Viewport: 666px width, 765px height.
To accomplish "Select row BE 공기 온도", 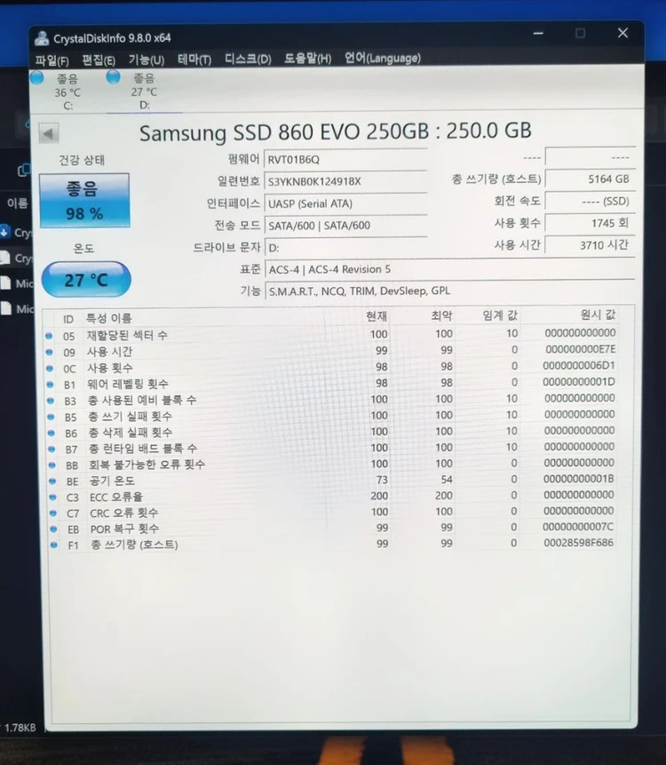I will tap(331, 480).
